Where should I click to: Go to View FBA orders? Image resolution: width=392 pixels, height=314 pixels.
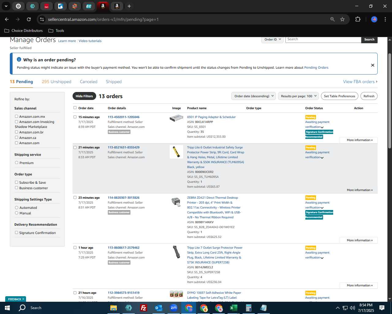(360, 82)
